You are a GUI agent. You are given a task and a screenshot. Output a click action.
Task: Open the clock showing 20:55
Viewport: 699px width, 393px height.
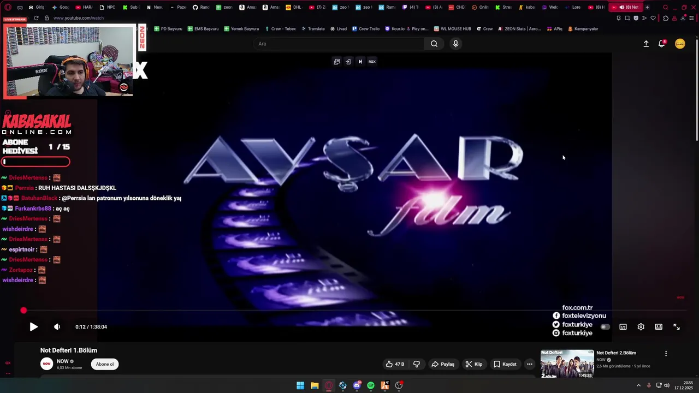pos(684,385)
